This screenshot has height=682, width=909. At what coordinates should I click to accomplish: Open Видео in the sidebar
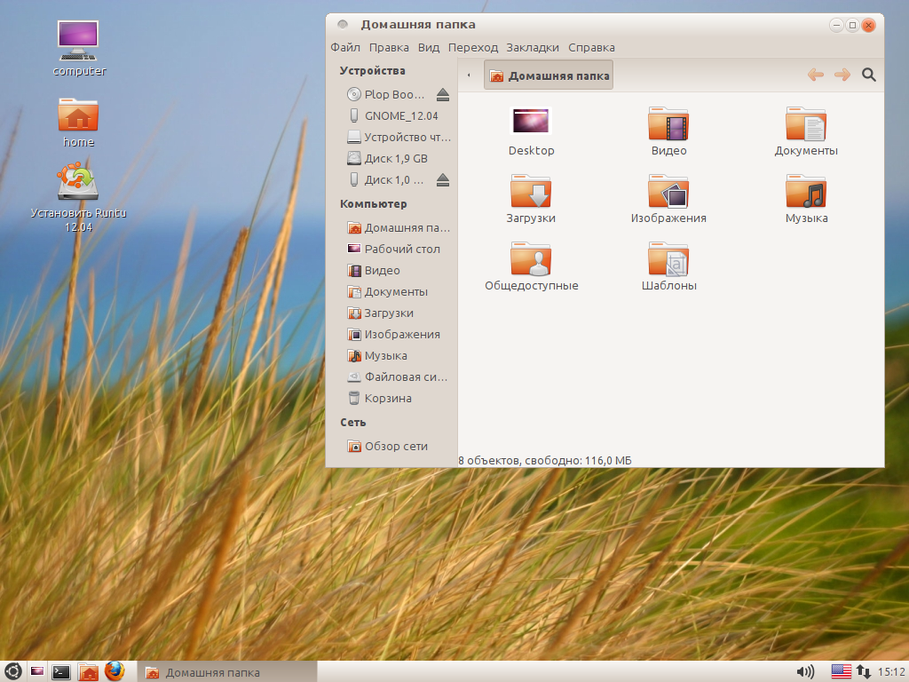pos(374,270)
